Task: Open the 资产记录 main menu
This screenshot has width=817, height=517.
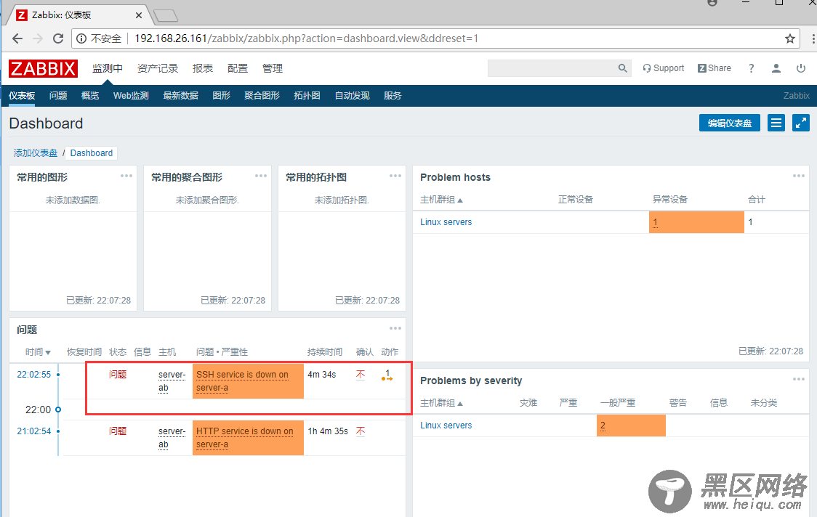Action: pyautogui.click(x=157, y=68)
